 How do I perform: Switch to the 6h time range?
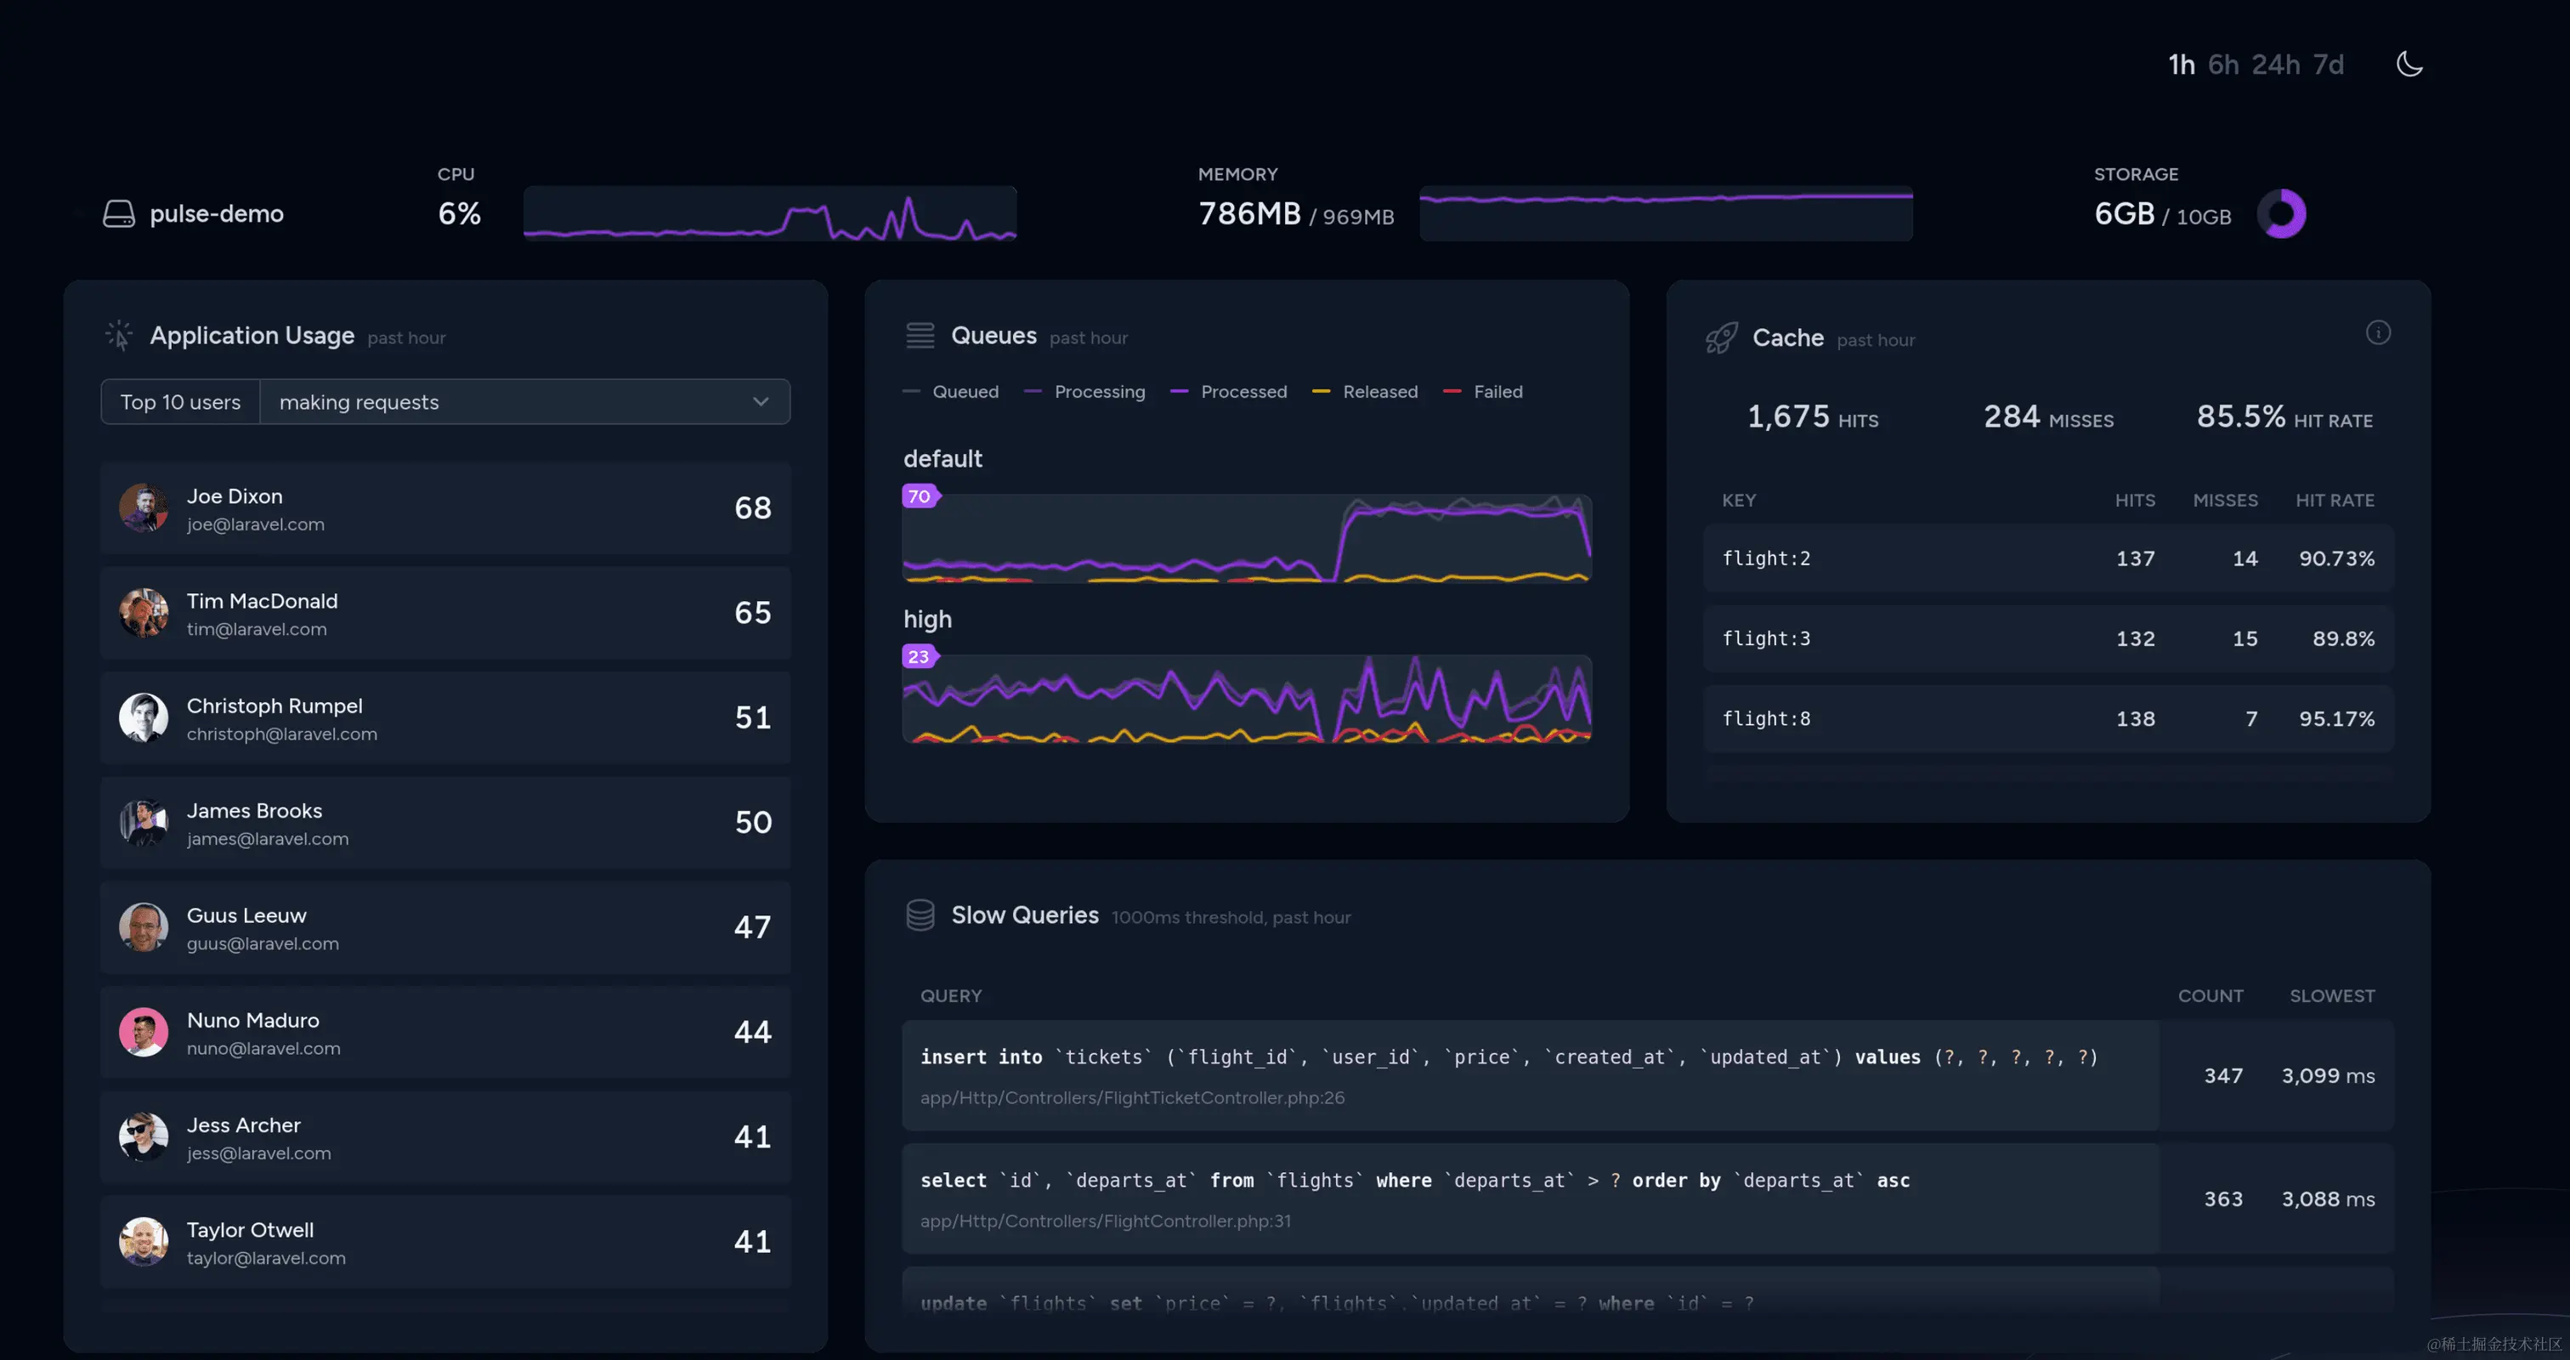pyautogui.click(x=2222, y=65)
